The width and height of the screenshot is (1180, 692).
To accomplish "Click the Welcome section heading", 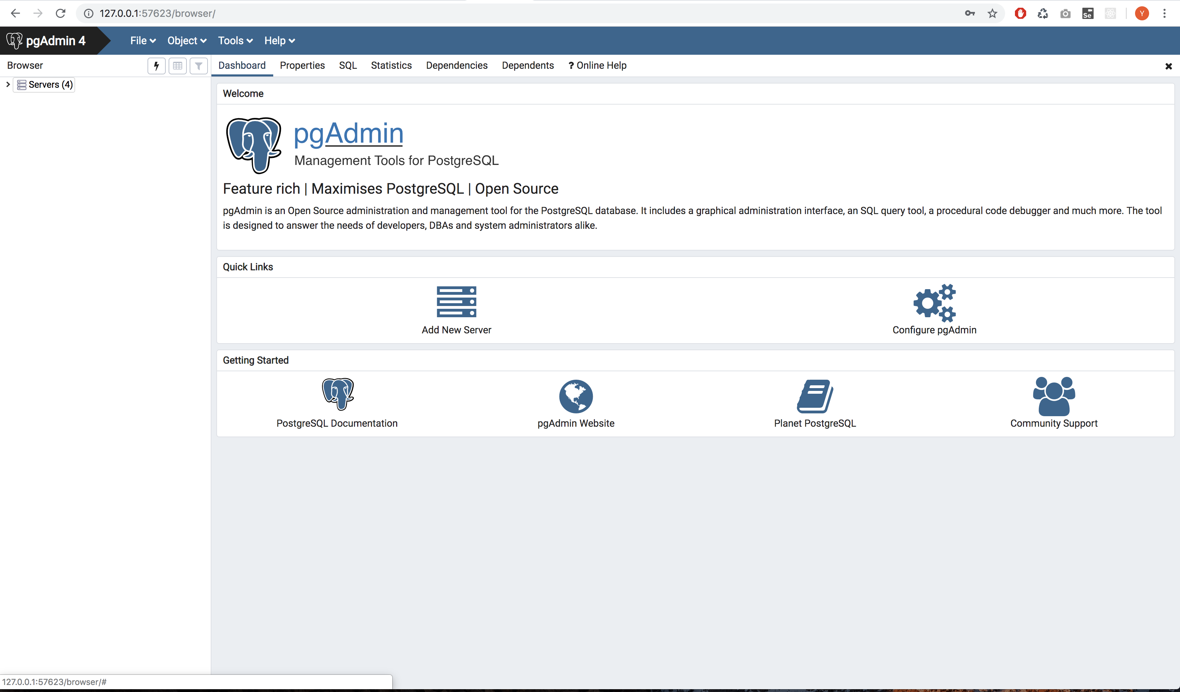I will [x=243, y=94].
